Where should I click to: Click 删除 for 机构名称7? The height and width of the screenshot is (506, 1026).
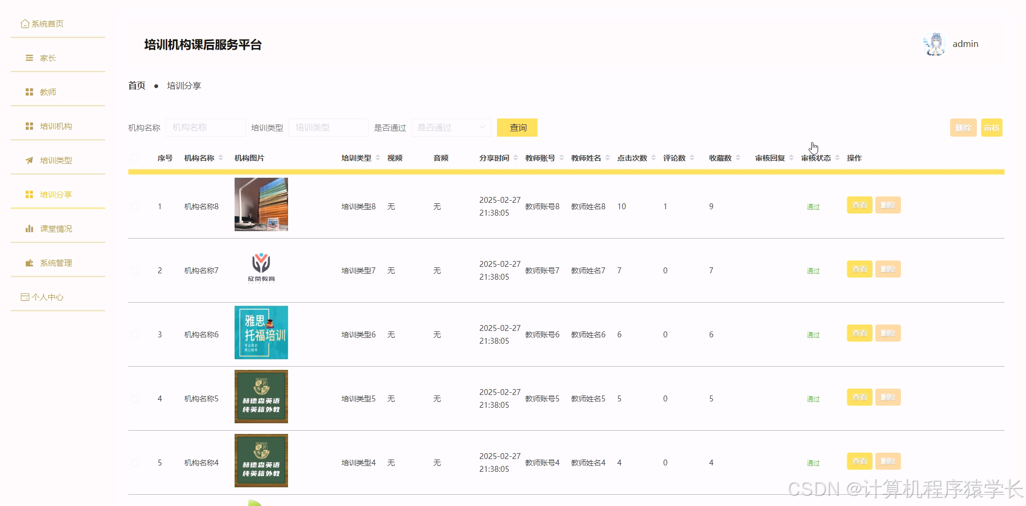(888, 269)
